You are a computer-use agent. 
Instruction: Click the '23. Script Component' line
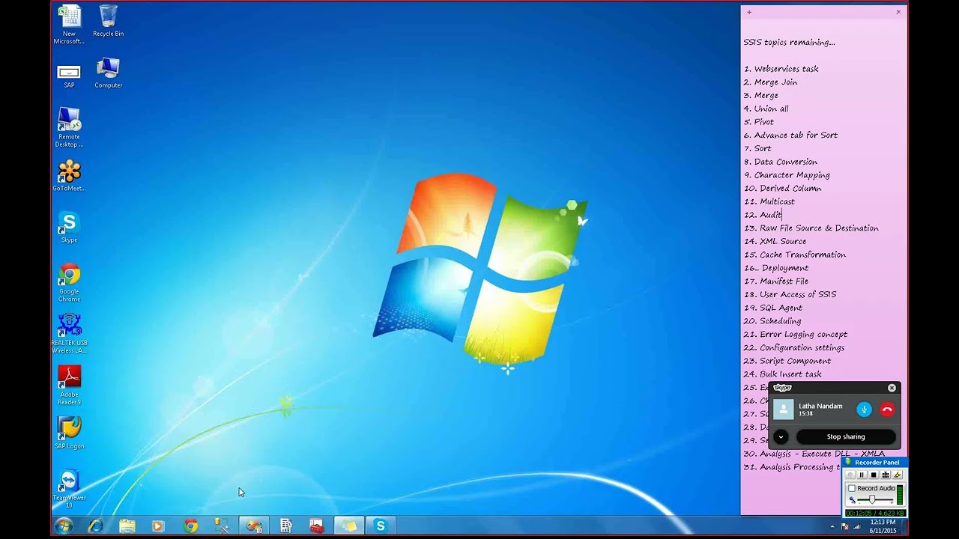[787, 361]
